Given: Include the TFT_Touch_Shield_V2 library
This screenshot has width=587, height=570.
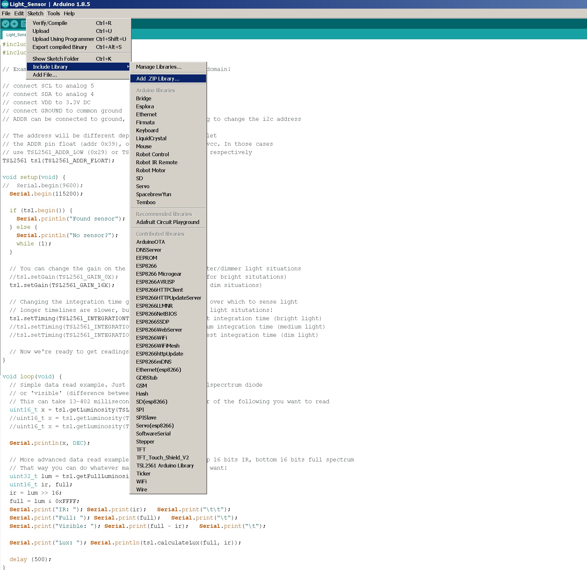Looking at the screenshot, I should 168,458.
